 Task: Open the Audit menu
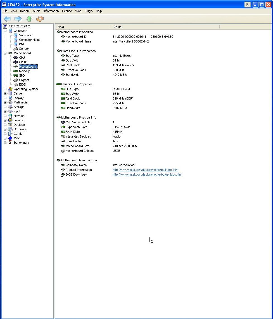pos(36,11)
